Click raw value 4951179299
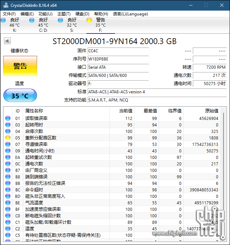Image resolution: width=230 pixels, height=245 pixels. tap(206, 203)
